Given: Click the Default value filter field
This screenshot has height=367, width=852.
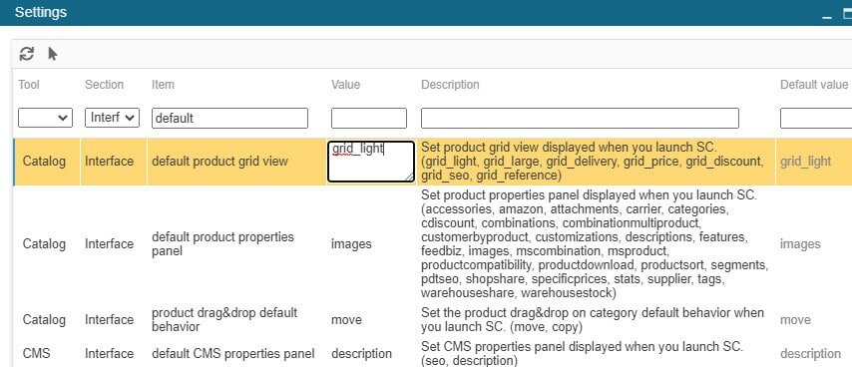Looking at the screenshot, I should (x=816, y=118).
